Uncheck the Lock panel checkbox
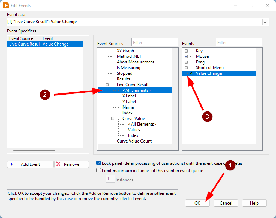The height and width of the screenshot is (218, 276). (99, 163)
